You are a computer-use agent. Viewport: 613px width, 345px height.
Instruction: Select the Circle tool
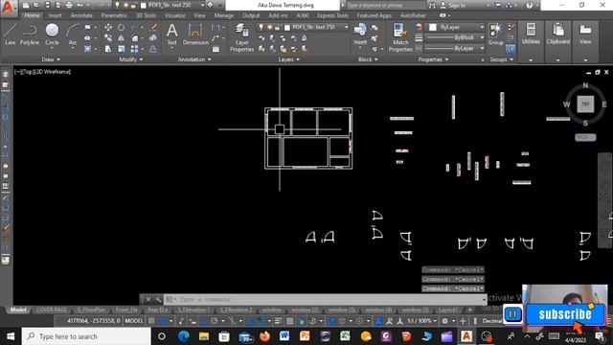pyautogui.click(x=52, y=34)
